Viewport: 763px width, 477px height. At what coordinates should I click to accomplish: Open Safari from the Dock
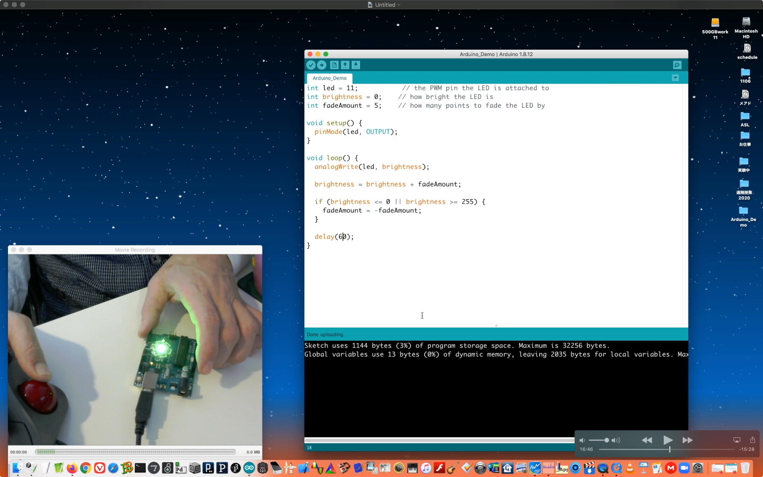[113, 468]
